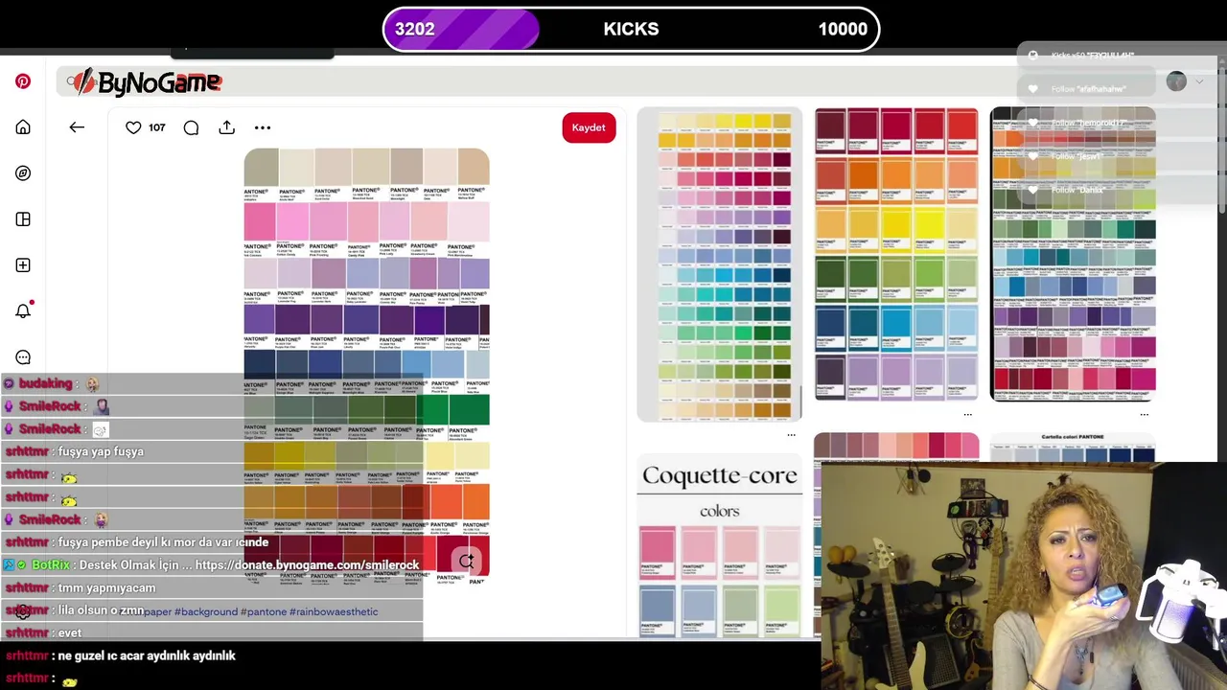Open the Pinterest logo home link
This screenshot has height=690, width=1227.
23,81
